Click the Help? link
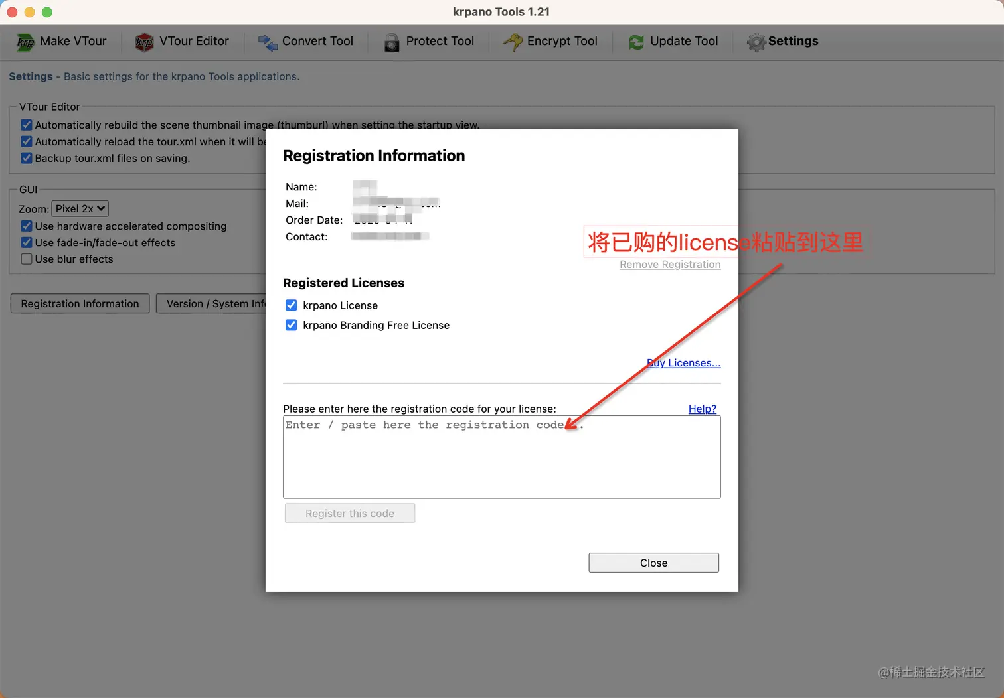 coord(703,409)
